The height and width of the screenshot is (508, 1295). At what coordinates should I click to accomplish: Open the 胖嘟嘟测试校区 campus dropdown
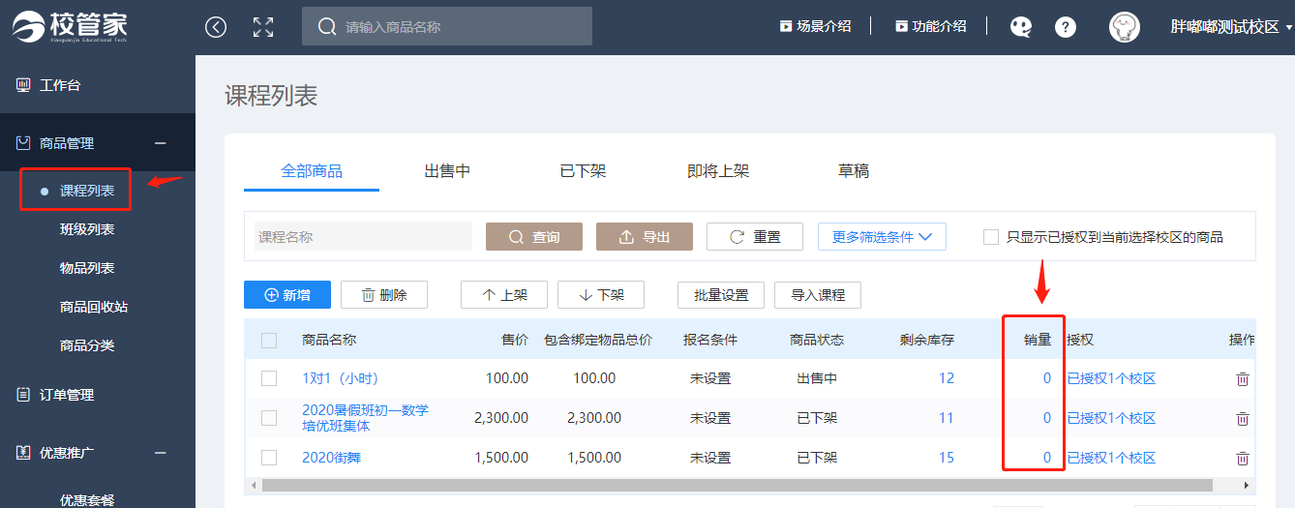coord(1231,27)
